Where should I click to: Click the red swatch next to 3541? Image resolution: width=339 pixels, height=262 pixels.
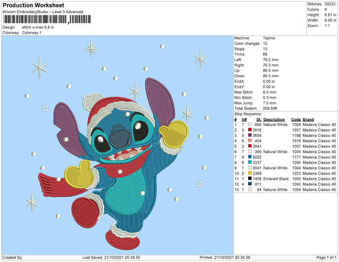click(250, 146)
